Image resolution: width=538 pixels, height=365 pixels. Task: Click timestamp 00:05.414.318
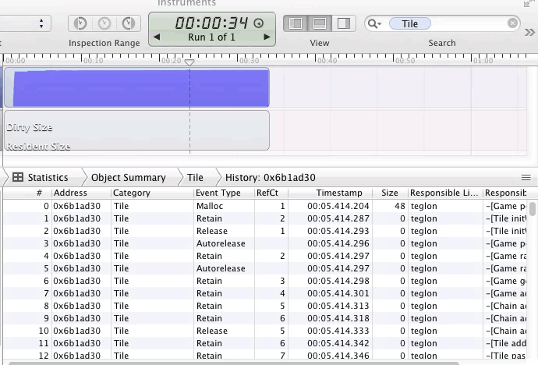[338, 318]
